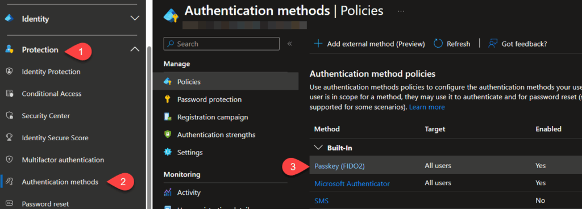Screen dimensions: 582x209
Task: Click the Refresh icon in toolbar
Action: pyautogui.click(x=438, y=44)
